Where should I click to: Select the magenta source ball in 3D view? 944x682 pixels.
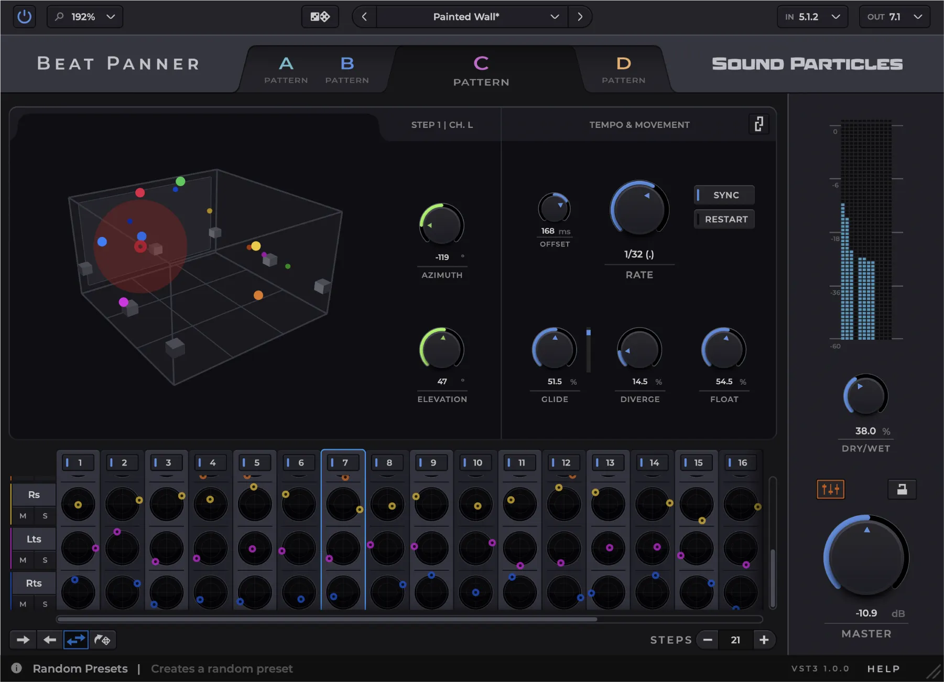124,302
